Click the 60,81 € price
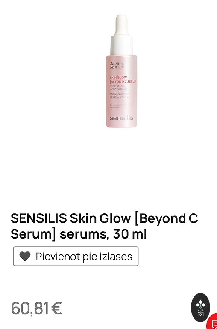217x329 pixels. point(36,308)
